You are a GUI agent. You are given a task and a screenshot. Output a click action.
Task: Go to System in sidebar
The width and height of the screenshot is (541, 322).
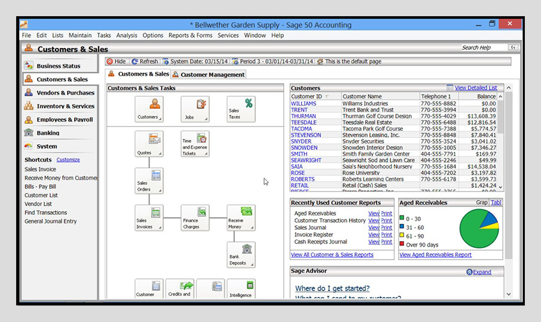(x=47, y=146)
